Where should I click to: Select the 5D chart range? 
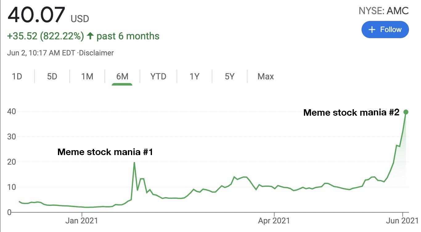(52, 76)
